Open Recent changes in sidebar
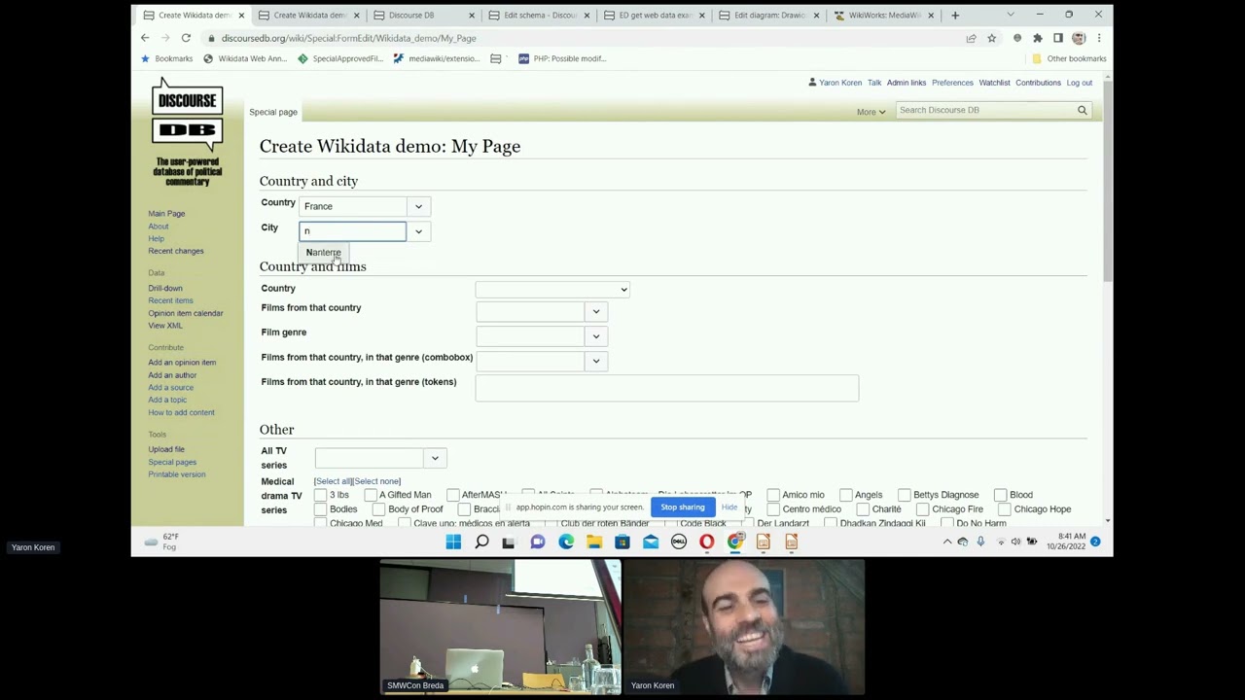The width and height of the screenshot is (1245, 700). click(x=176, y=251)
